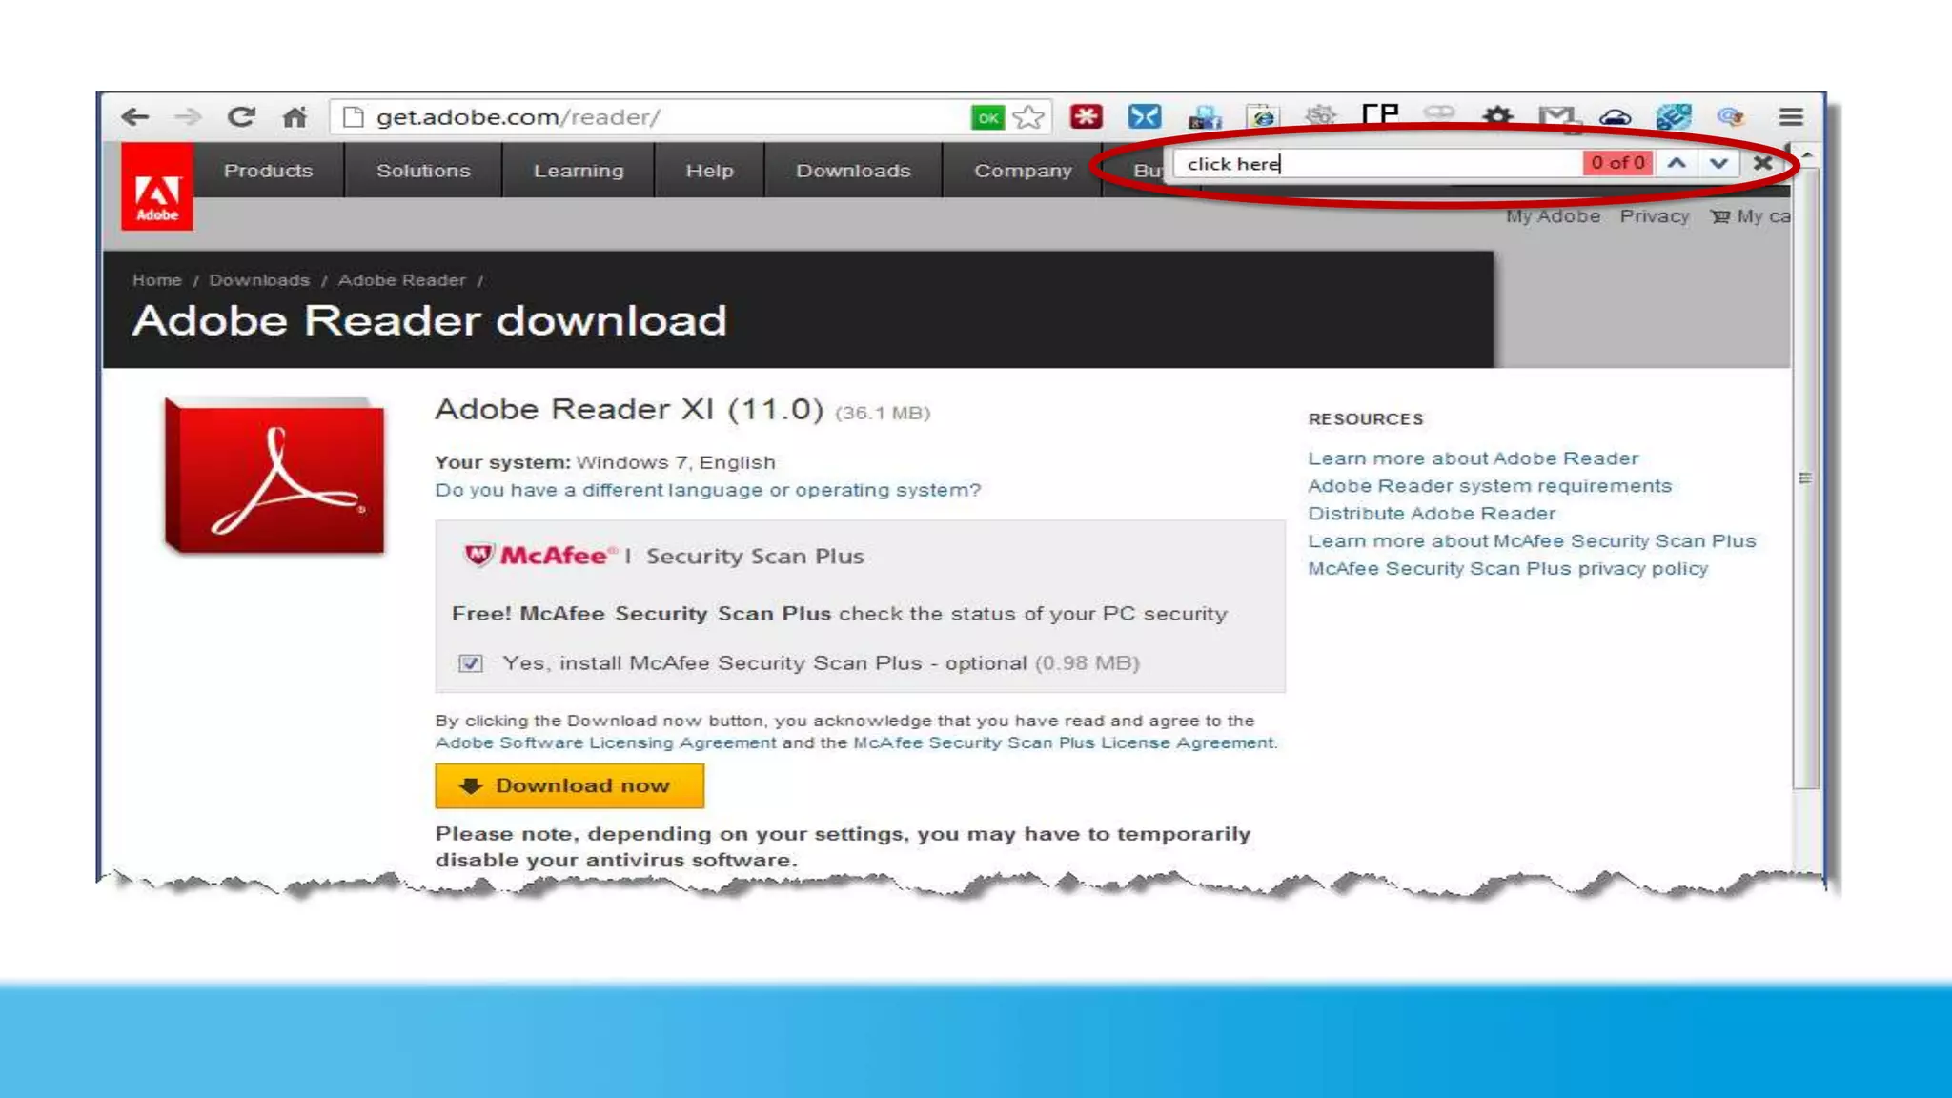Click the Download now button

coord(569,785)
